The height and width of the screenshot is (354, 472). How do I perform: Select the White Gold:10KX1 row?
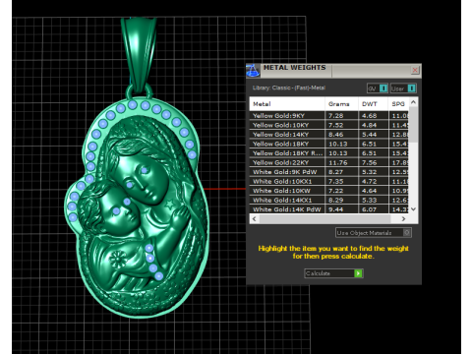[329, 181]
